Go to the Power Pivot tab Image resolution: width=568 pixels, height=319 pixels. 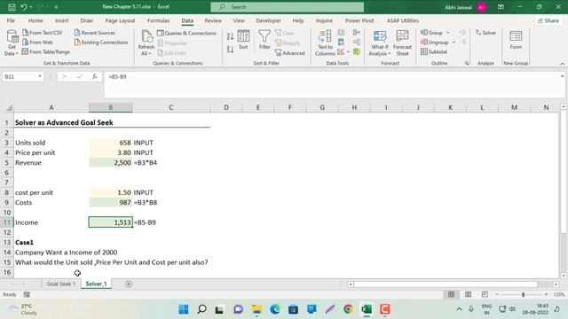pyautogui.click(x=359, y=20)
